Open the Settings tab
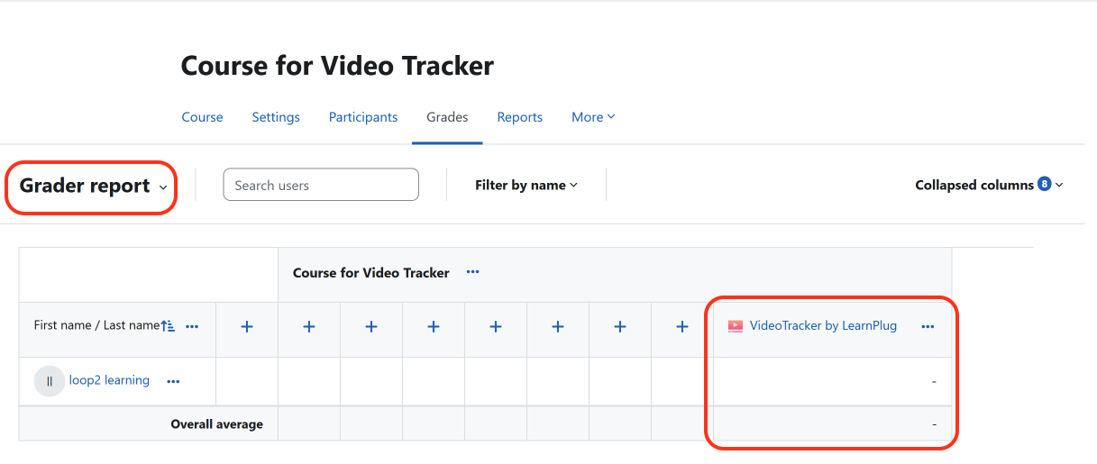The width and height of the screenshot is (1097, 464). pos(276,117)
